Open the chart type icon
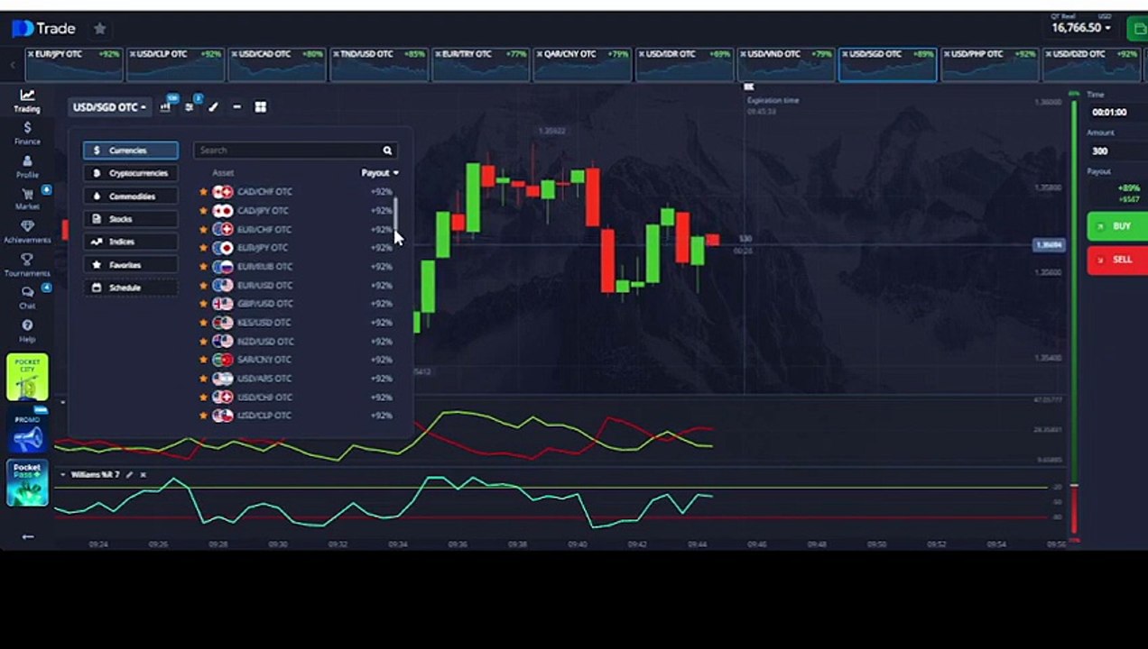Image resolution: width=1148 pixels, height=649 pixels. [x=165, y=106]
